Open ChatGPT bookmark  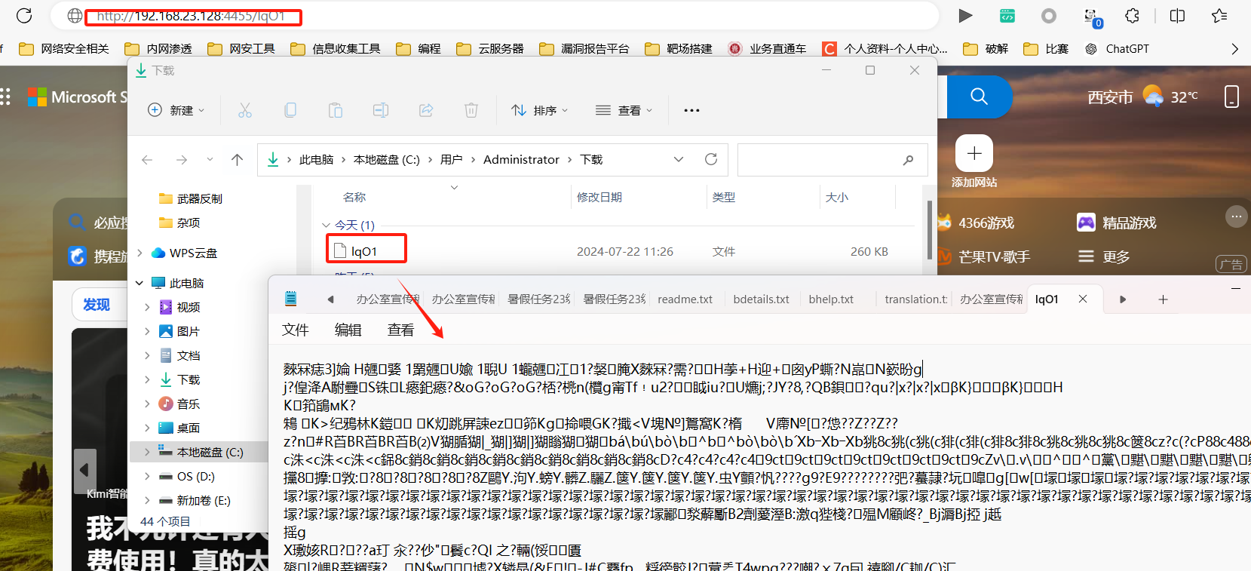coord(1118,49)
